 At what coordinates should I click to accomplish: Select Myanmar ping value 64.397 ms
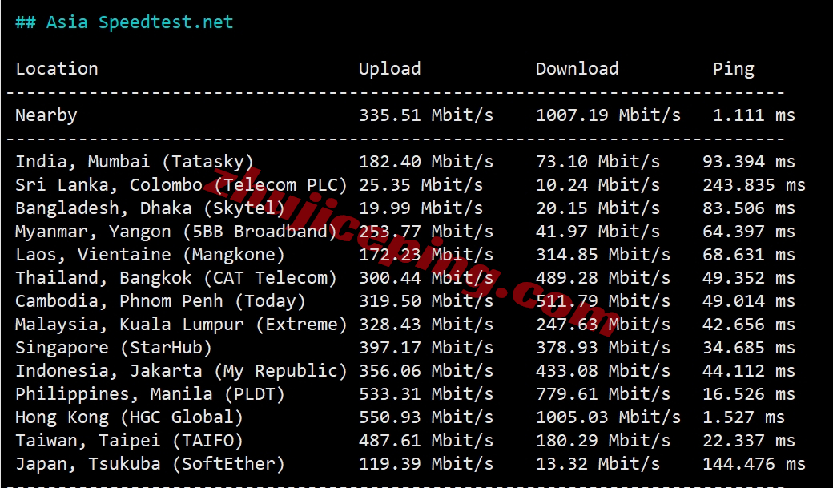click(x=749, y=232)
